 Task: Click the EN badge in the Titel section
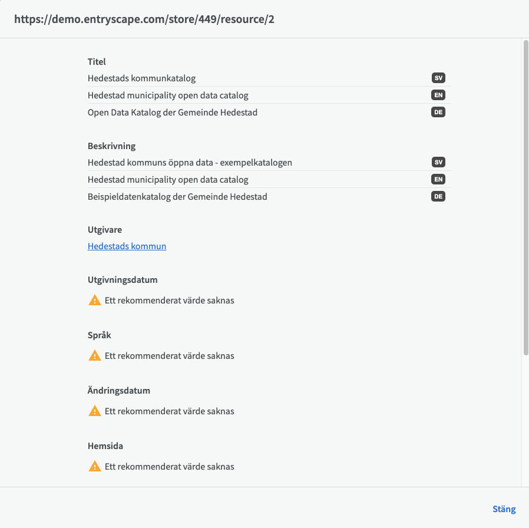(x=438, y=95)
